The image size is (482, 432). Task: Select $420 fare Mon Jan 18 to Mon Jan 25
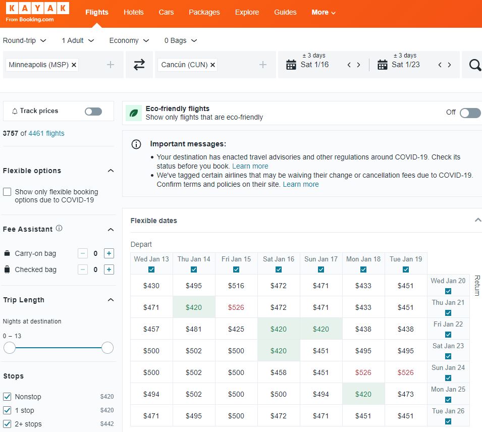click(363, 394)
